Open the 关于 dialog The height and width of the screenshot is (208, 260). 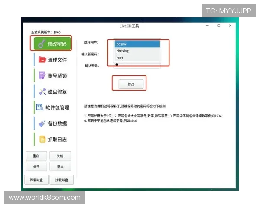(x=36, y=166)
